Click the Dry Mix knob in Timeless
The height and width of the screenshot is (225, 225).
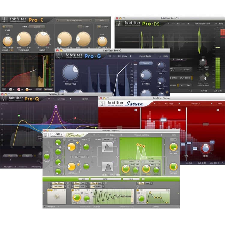pos(173,147)
